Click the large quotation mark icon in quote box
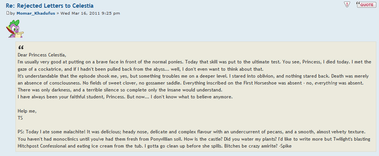 20,48
